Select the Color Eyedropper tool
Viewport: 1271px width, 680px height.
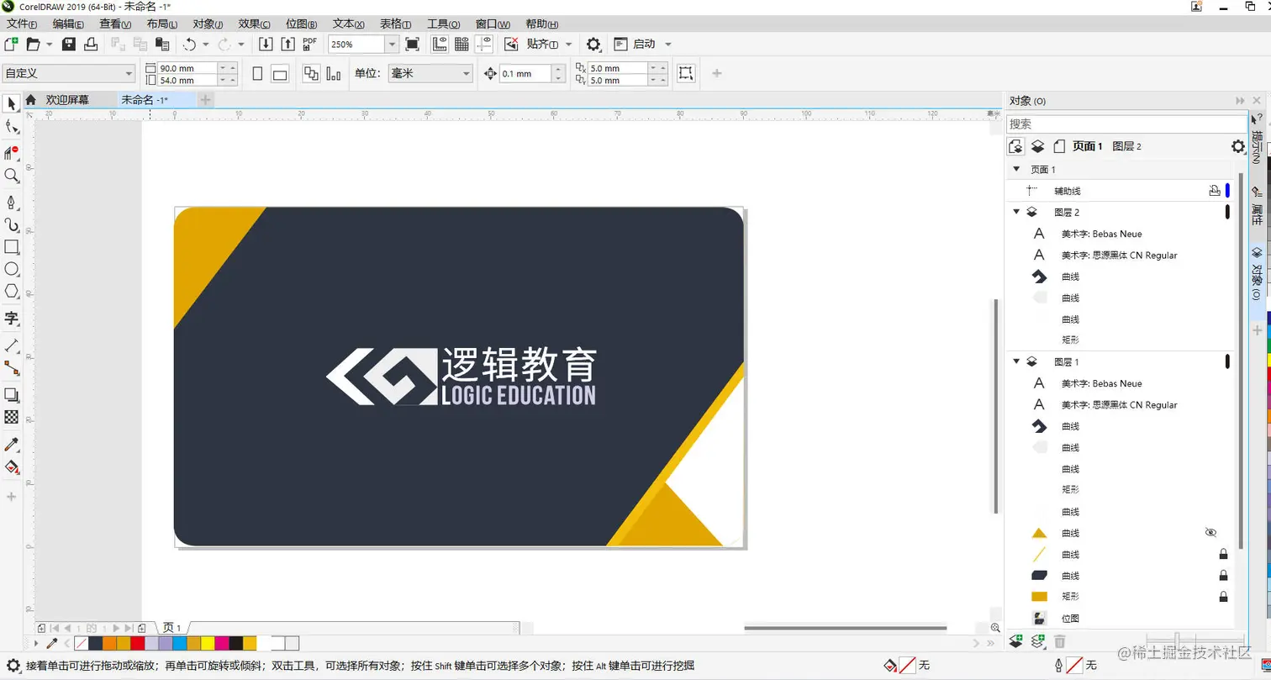point(12,443)
